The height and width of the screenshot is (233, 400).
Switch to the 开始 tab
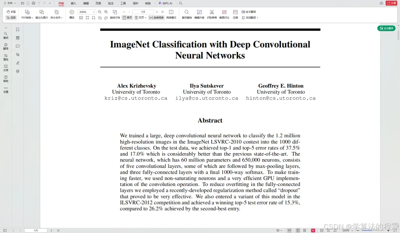pyautogui.click(x=61, y=3)
